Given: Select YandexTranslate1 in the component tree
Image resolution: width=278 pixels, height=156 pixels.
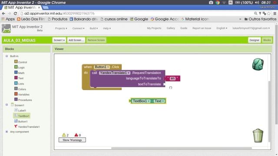Looking at the screenshot, I should tap(29, 127).
